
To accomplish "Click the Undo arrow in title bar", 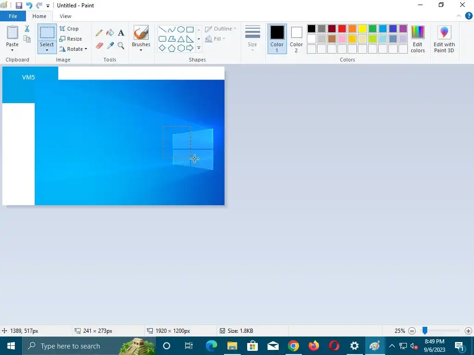I will tap(29, 6).
